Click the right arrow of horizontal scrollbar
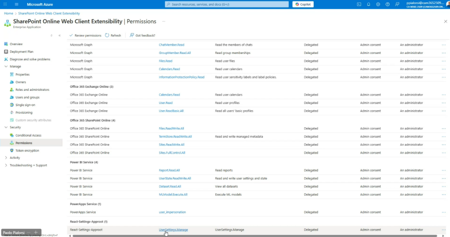 [443, 236]
